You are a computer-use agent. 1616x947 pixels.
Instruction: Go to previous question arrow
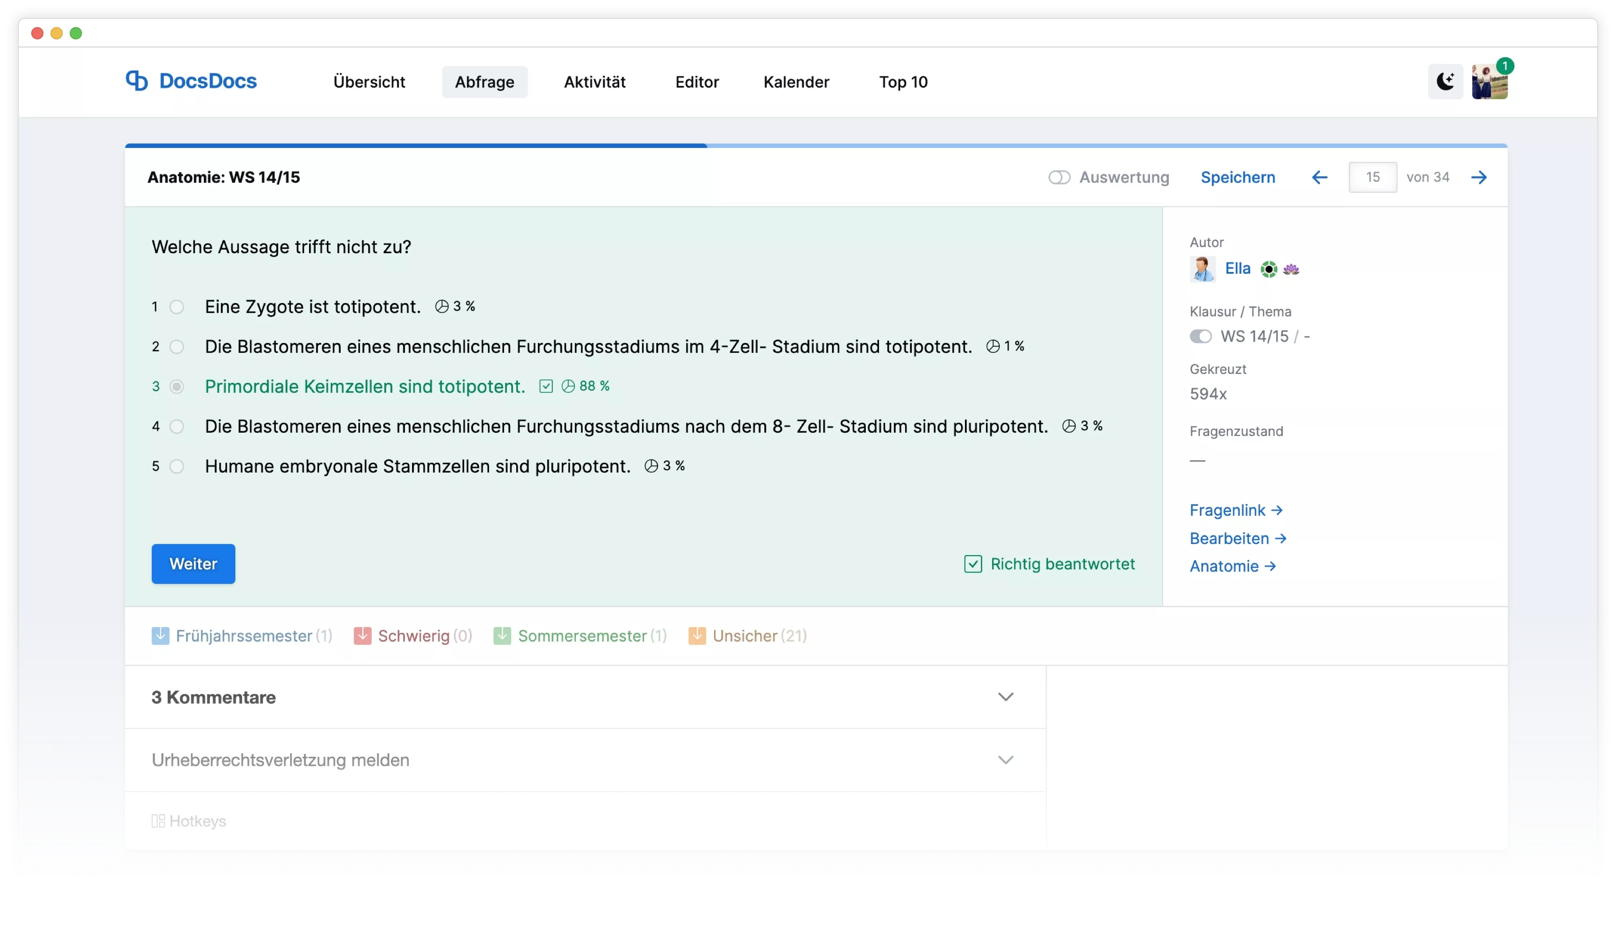pyautogui.click(x=1319, y=178)
